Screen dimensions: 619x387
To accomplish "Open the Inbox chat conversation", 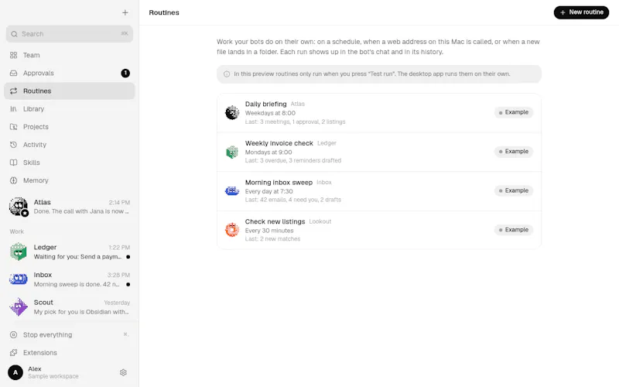I will (x=70, y=279).
